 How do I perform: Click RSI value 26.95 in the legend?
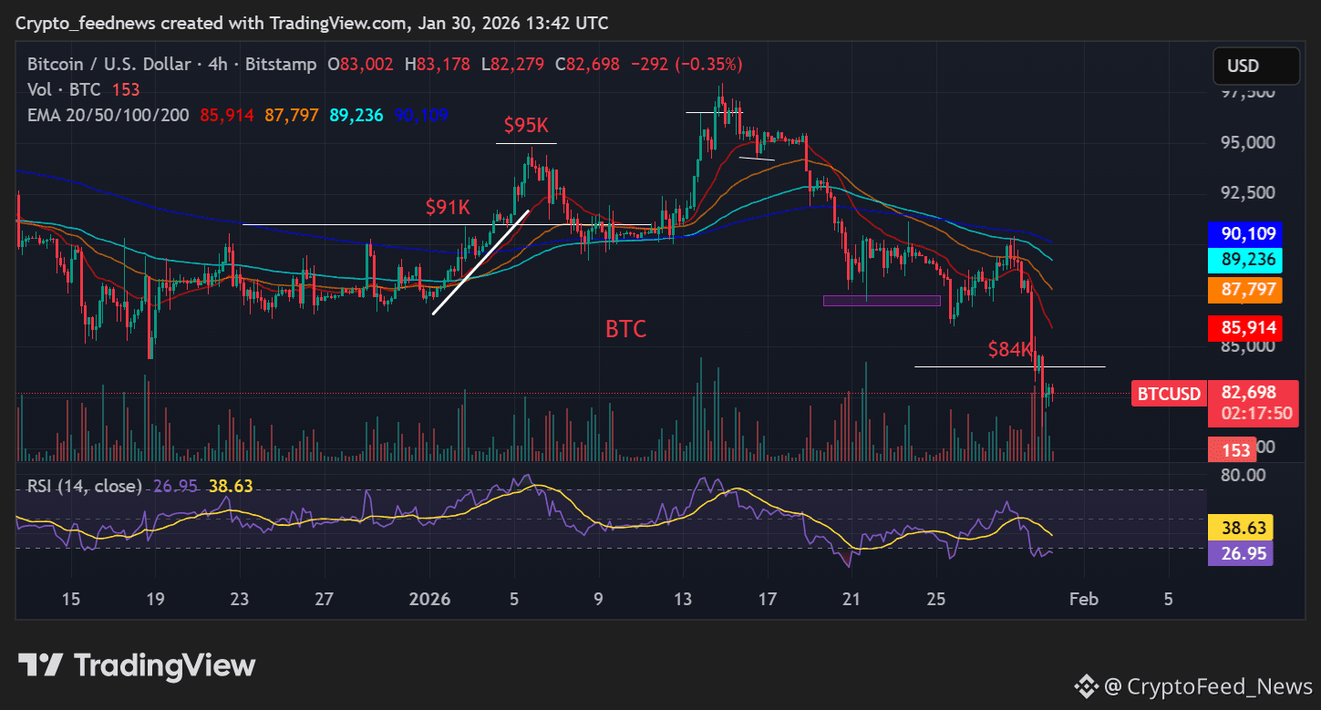click(x=176, y=487)
